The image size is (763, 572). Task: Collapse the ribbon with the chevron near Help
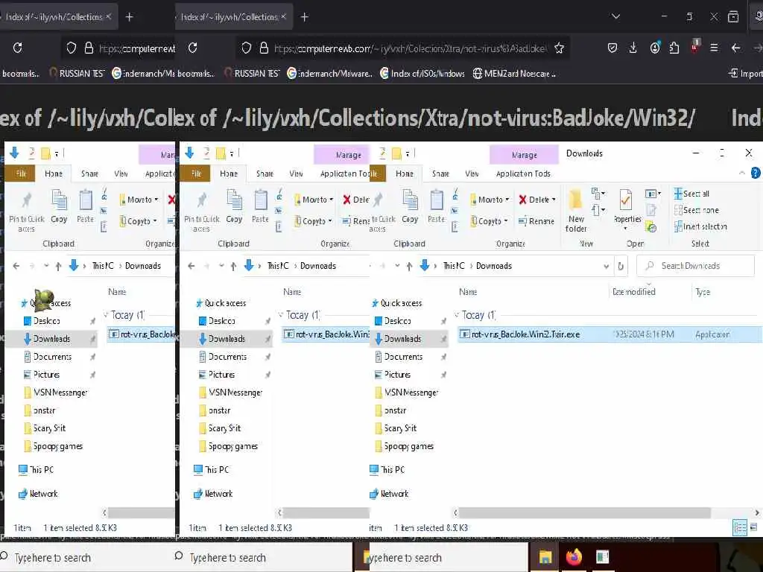coord(742,173)
